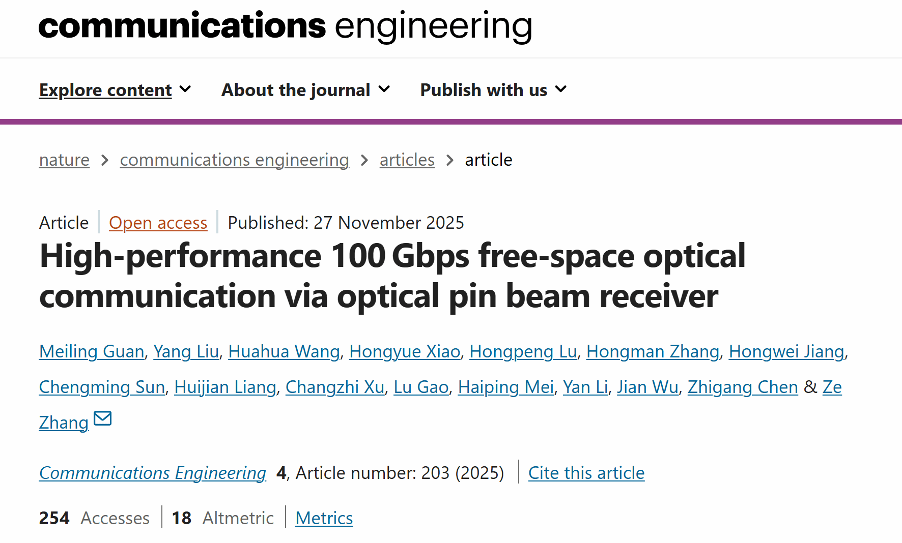
Task: Expand the Explore content menu
Action: (x=115, y=90)
